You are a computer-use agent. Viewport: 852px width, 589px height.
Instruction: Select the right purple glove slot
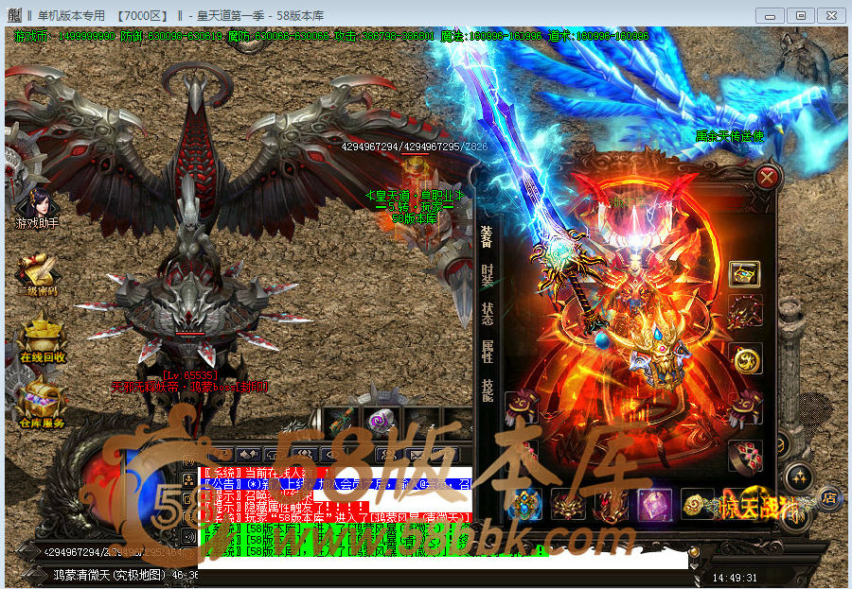[745, 407]
